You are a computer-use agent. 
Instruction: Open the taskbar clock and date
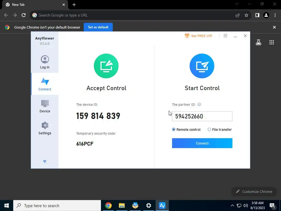(x=257, y=206)
